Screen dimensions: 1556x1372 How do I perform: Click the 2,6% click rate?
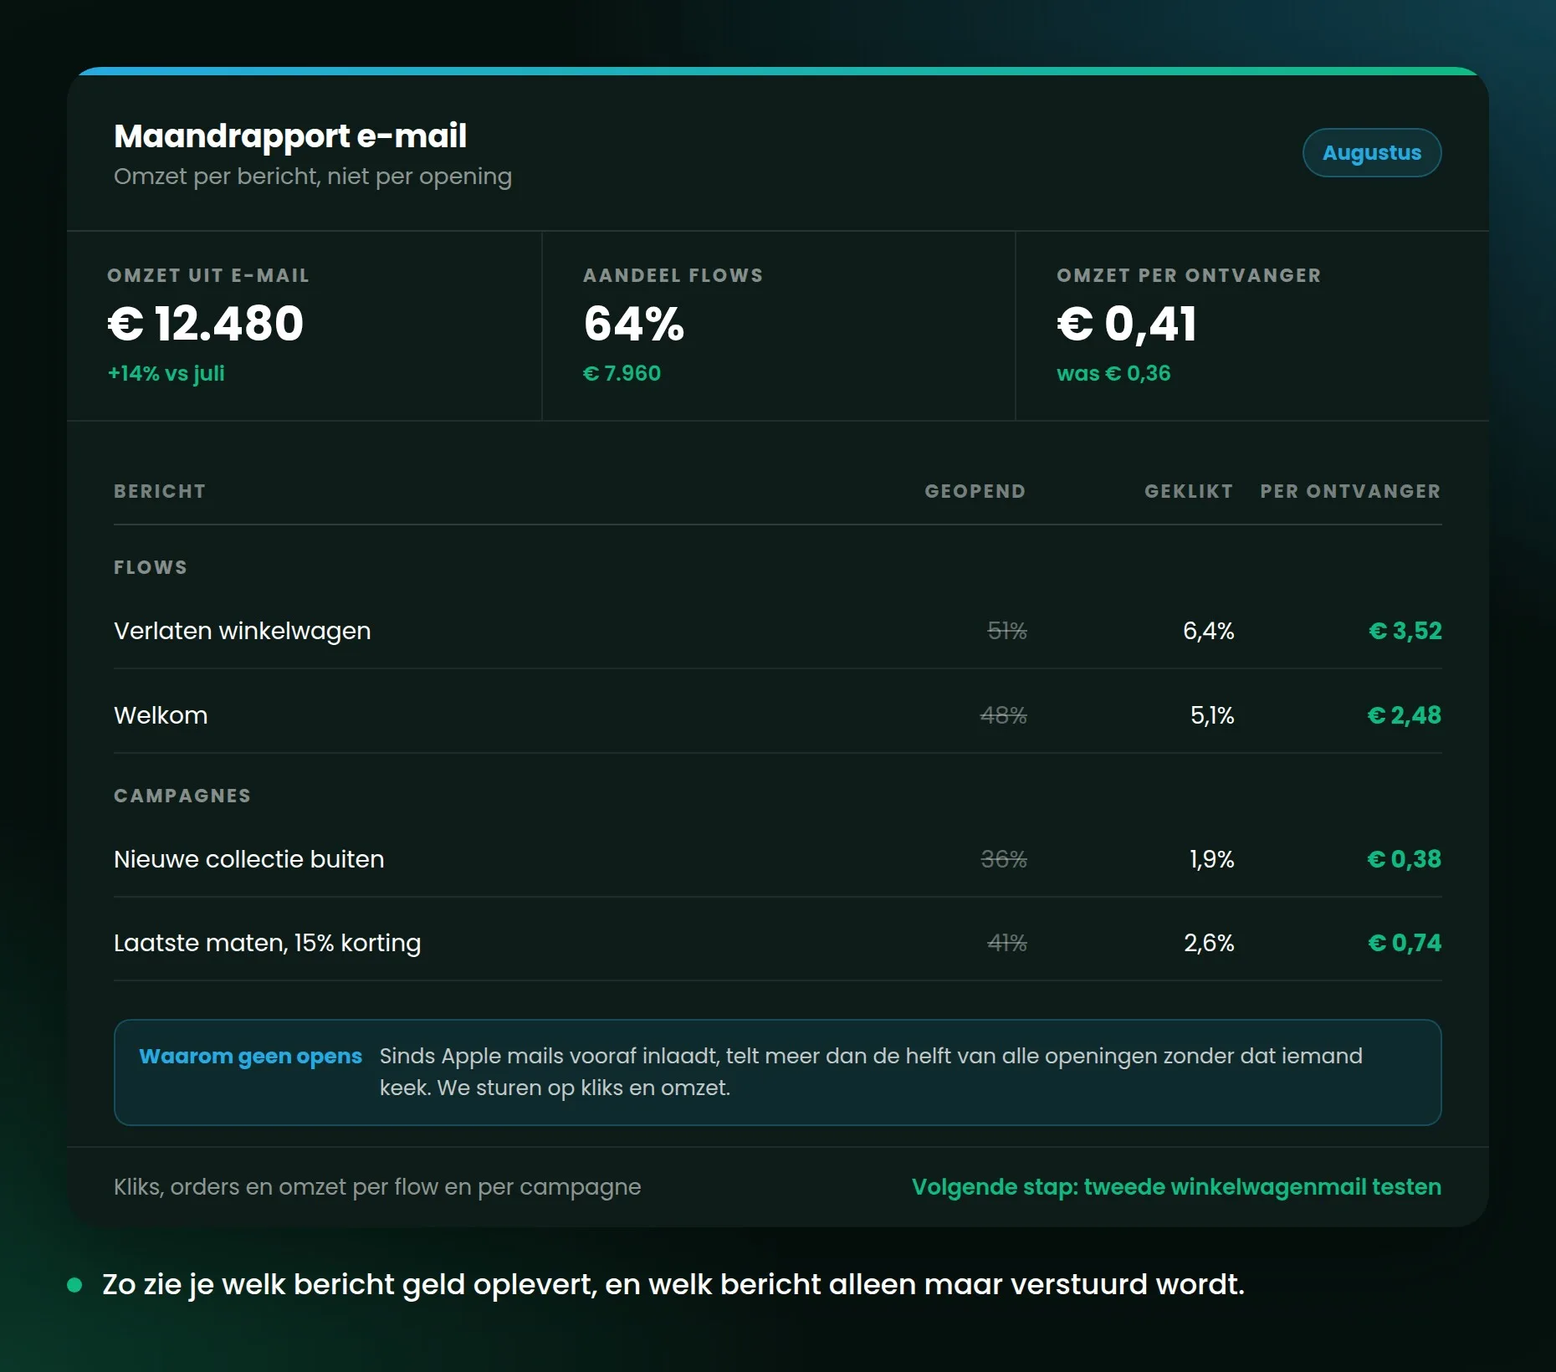(1209, 943)
